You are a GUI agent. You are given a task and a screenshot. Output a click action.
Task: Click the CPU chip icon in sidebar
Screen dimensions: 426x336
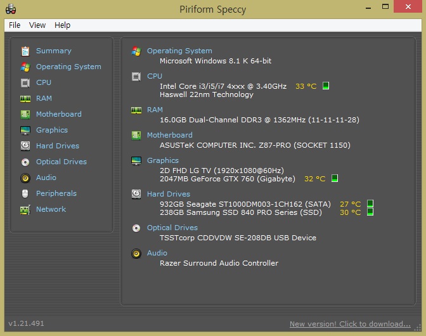(x=25, y=82)
